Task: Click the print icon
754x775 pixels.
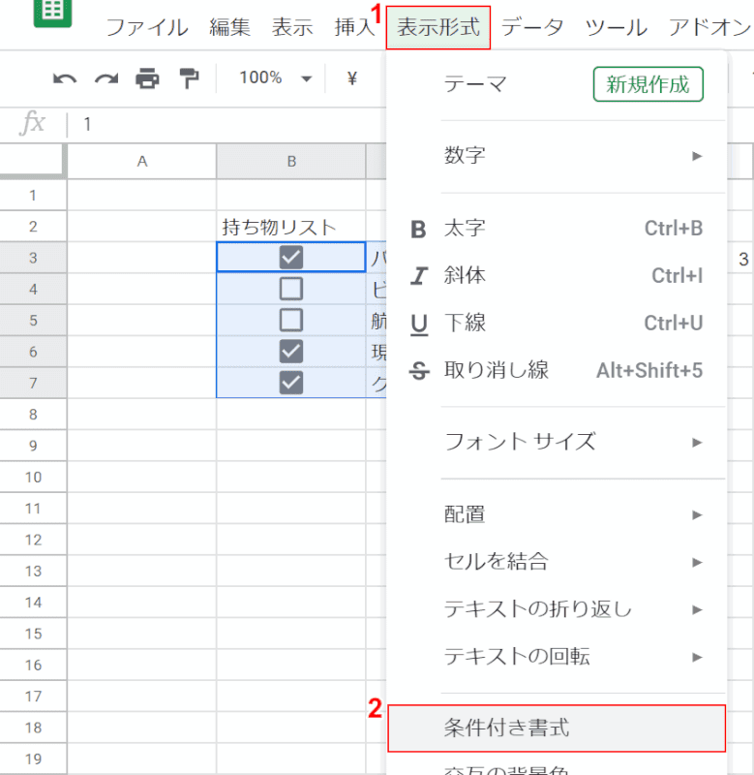Action: pos(148,78)
